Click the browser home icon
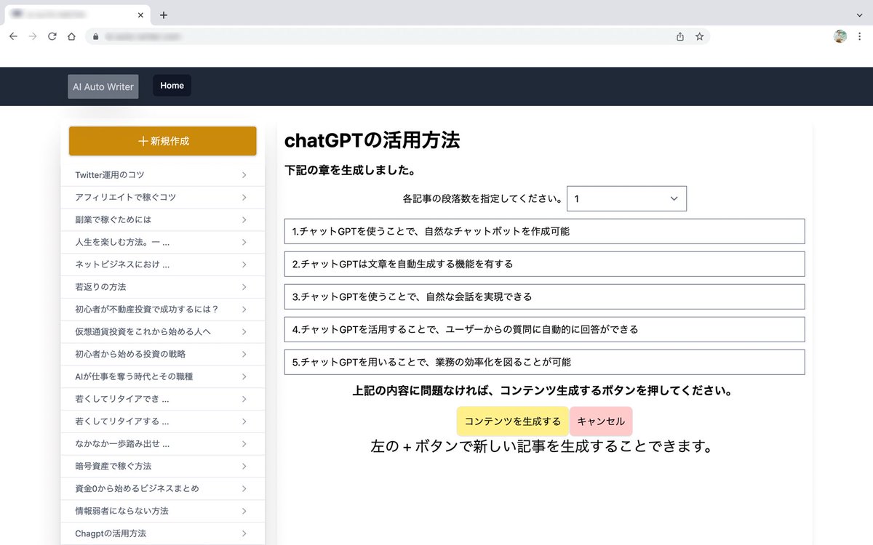This screenshot has height=545, width=873. [x=71, y=36]
